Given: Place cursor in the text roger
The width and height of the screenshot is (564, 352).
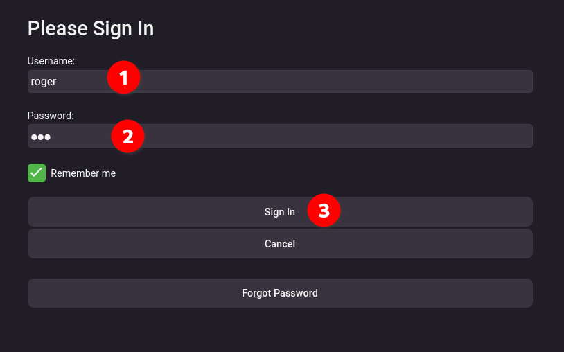Looking at the screenshot, I should tap(44, 82).
